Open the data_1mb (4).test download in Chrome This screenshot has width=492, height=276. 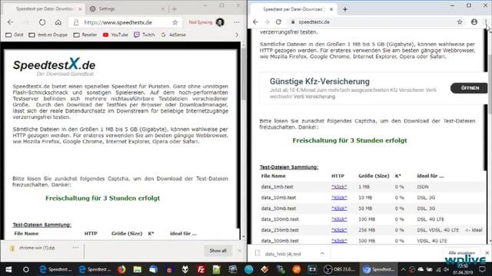283,254
